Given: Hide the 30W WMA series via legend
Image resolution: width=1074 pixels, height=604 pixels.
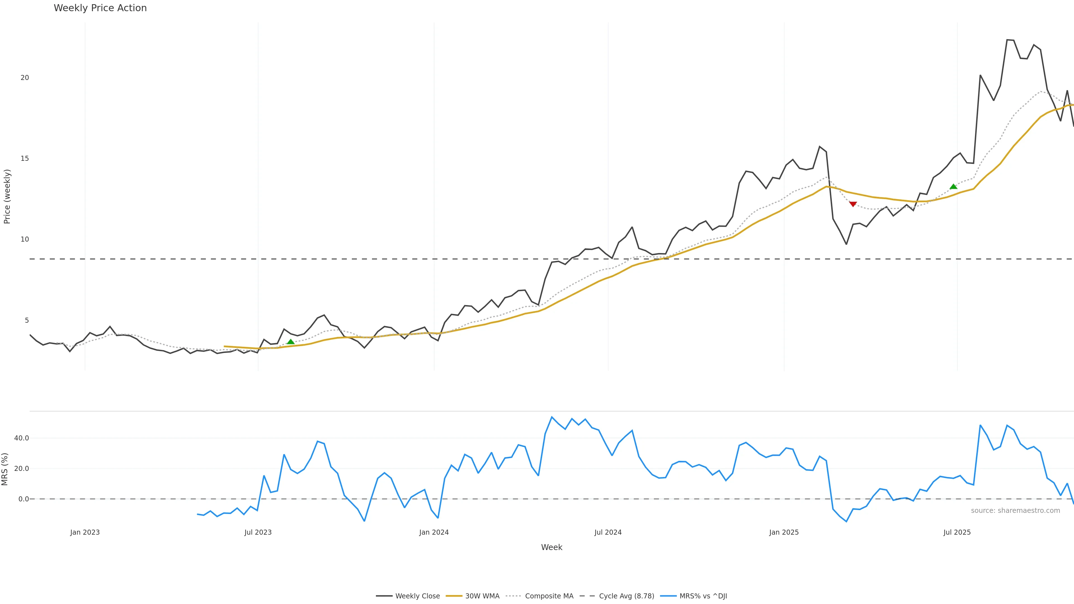Looking at the screenshot, I should pos(482,596).
